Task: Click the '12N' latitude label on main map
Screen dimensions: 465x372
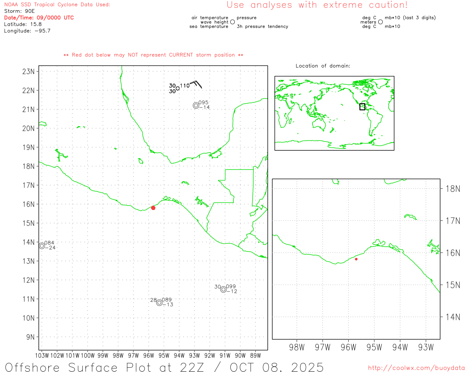Action: 28,280
